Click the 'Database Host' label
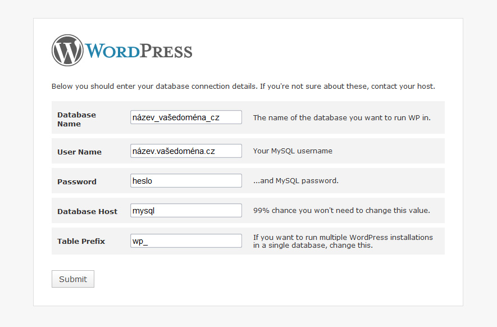 click(x=87, y=212)
